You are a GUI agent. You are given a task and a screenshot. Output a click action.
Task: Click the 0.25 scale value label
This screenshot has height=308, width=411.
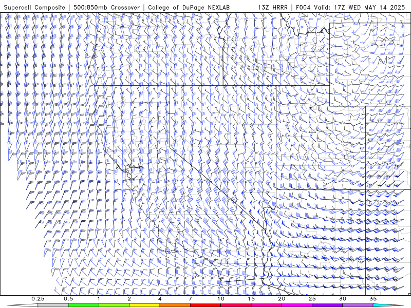[x=38, y=299]
